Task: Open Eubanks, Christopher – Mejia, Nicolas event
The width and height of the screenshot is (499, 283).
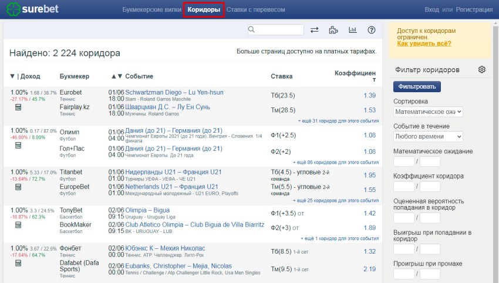Action: [x=178, y=266]
